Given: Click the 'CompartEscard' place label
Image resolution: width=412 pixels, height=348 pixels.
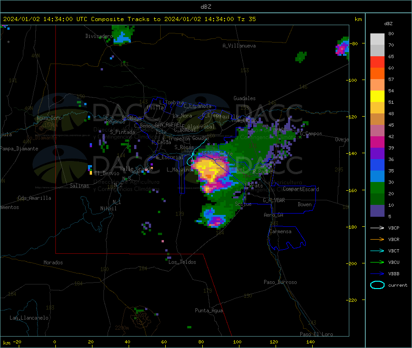Looking at the screenshot, I should (x=301, y=189).
